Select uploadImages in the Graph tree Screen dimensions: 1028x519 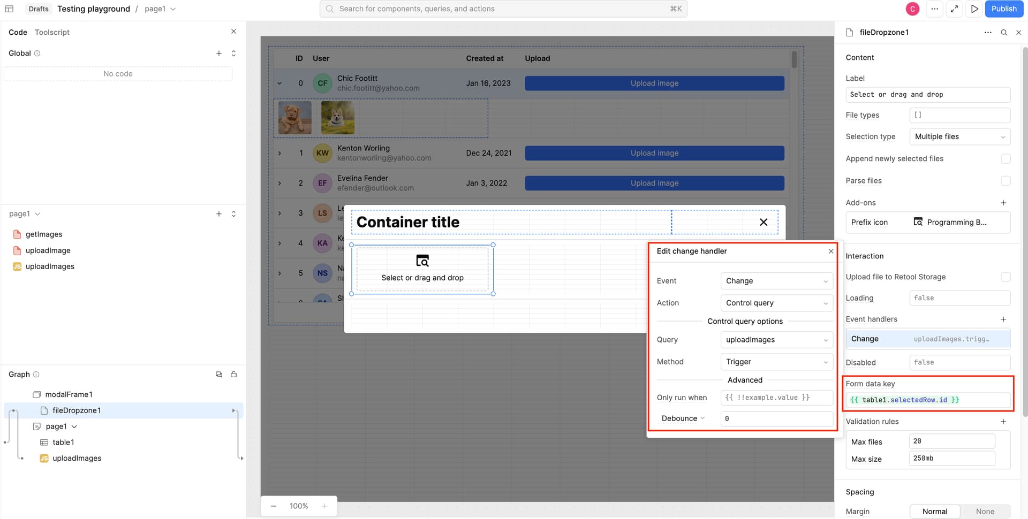(x=77, y=459)
